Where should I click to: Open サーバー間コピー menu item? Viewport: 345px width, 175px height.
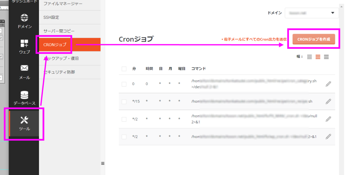59,31
